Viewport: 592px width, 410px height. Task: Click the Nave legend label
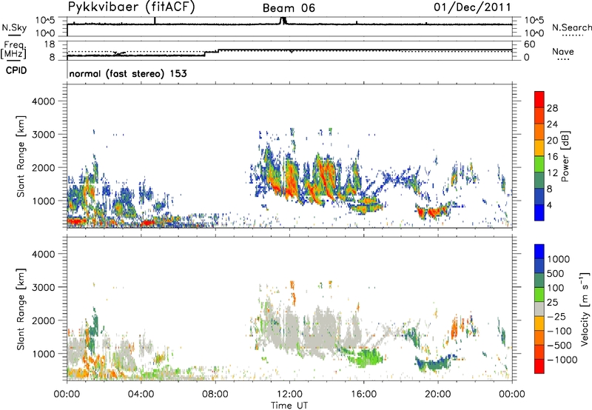[x=563, y=52]
